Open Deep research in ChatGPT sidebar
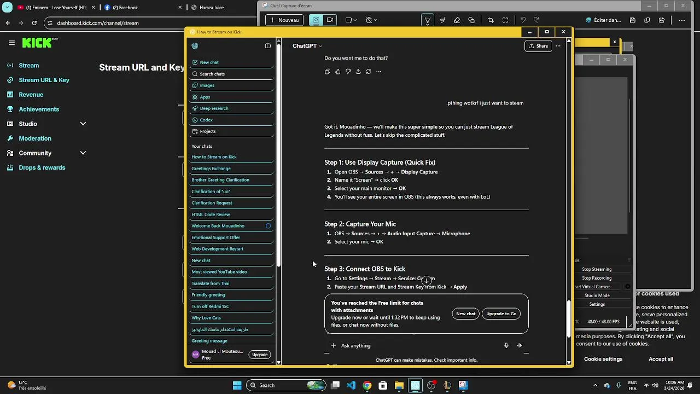This screenshot has height=394, width=700. click(x=231, y=108)
